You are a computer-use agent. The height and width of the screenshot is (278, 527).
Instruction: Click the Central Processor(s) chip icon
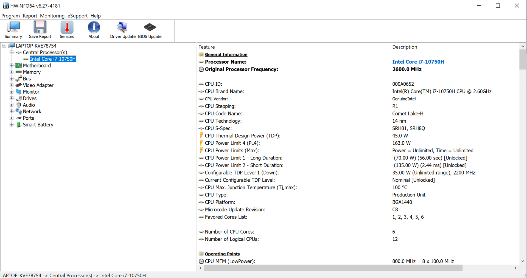point(19,52)
